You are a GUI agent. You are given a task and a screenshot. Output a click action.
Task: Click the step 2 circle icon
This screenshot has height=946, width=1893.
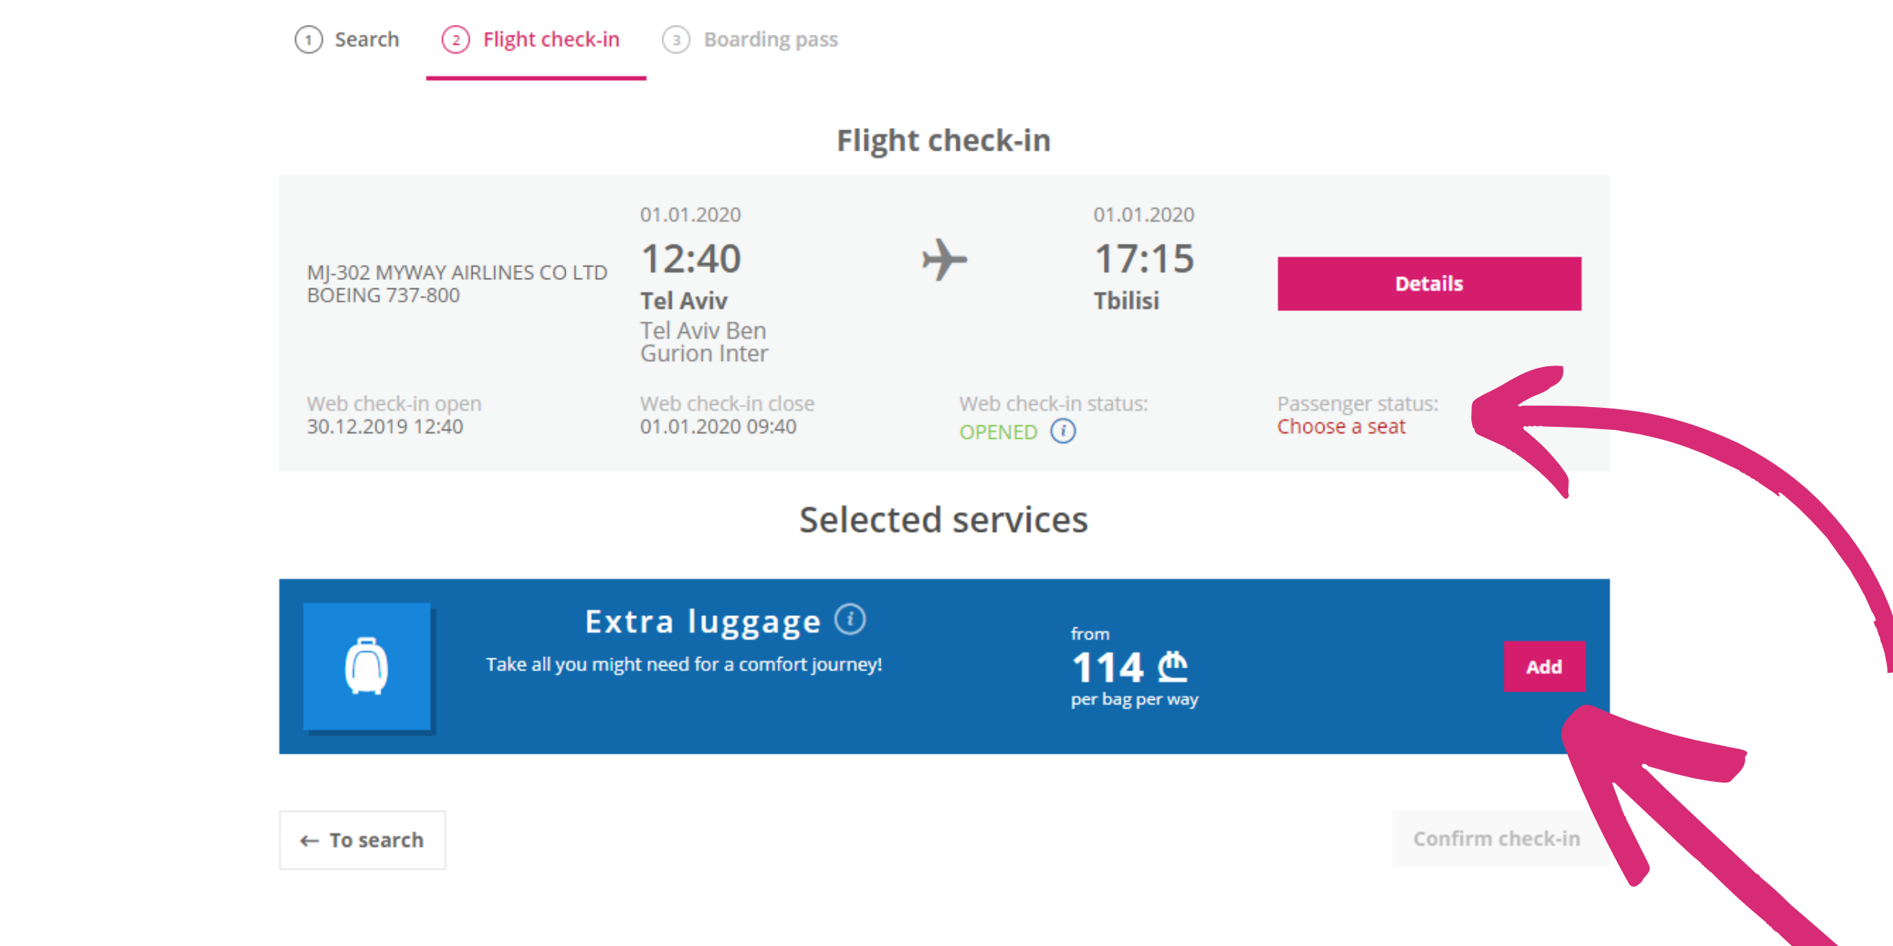(x=456, y=39)
